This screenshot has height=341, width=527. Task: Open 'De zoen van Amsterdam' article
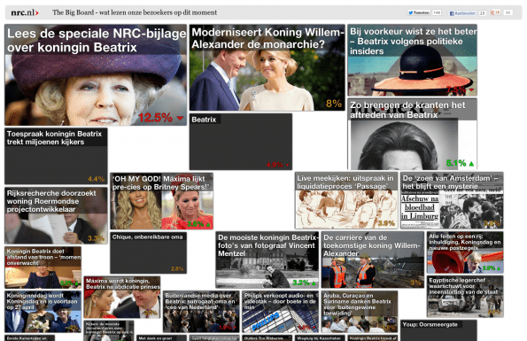point(452,200)
